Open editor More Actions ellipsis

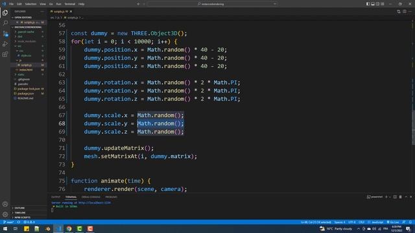410,12
